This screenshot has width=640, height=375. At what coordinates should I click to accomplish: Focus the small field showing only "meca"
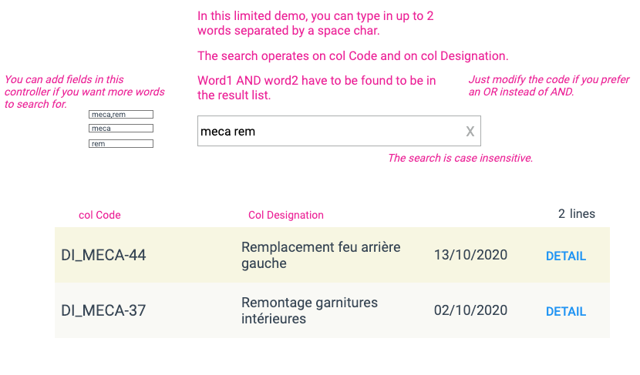point(121,129)
